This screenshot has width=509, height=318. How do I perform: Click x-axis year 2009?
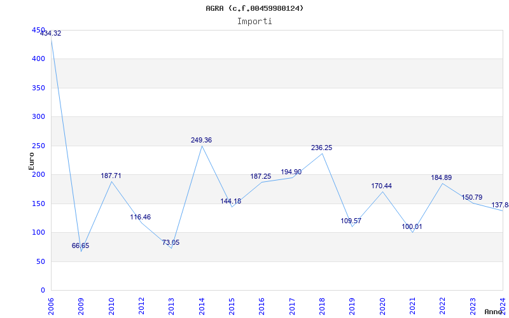(81, 306)
